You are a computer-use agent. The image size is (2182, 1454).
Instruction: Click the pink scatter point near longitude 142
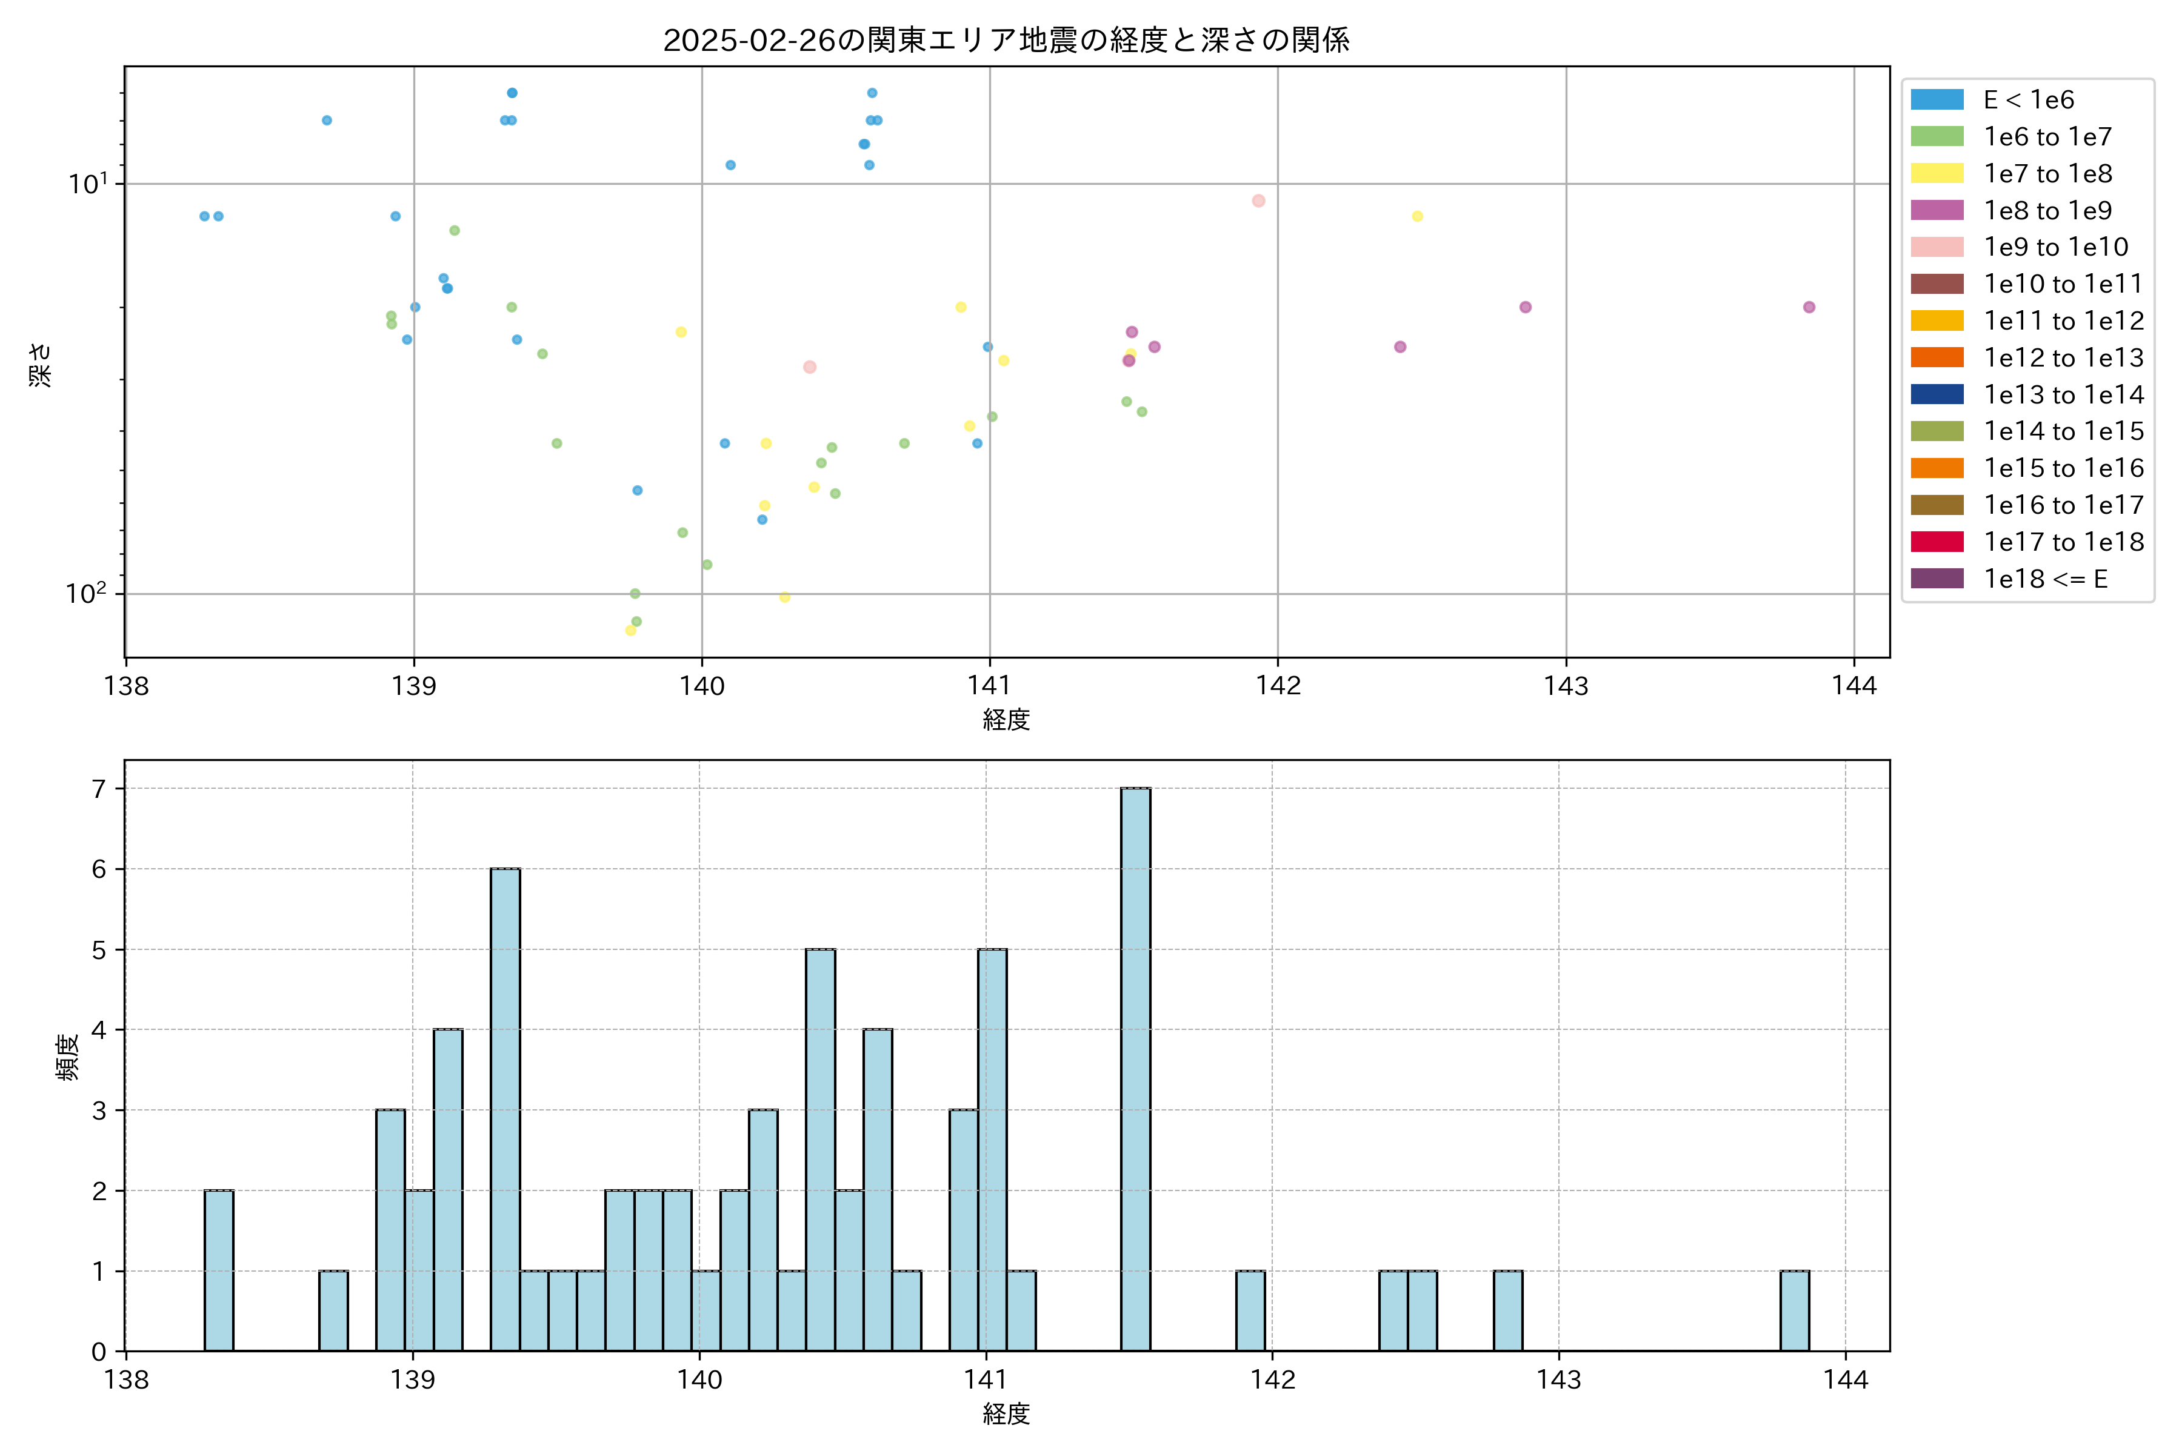coord(1258,201)
